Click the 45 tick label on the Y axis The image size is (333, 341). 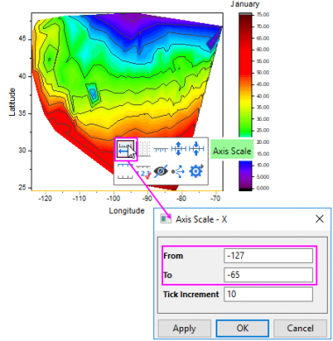(x=22, y=39)
